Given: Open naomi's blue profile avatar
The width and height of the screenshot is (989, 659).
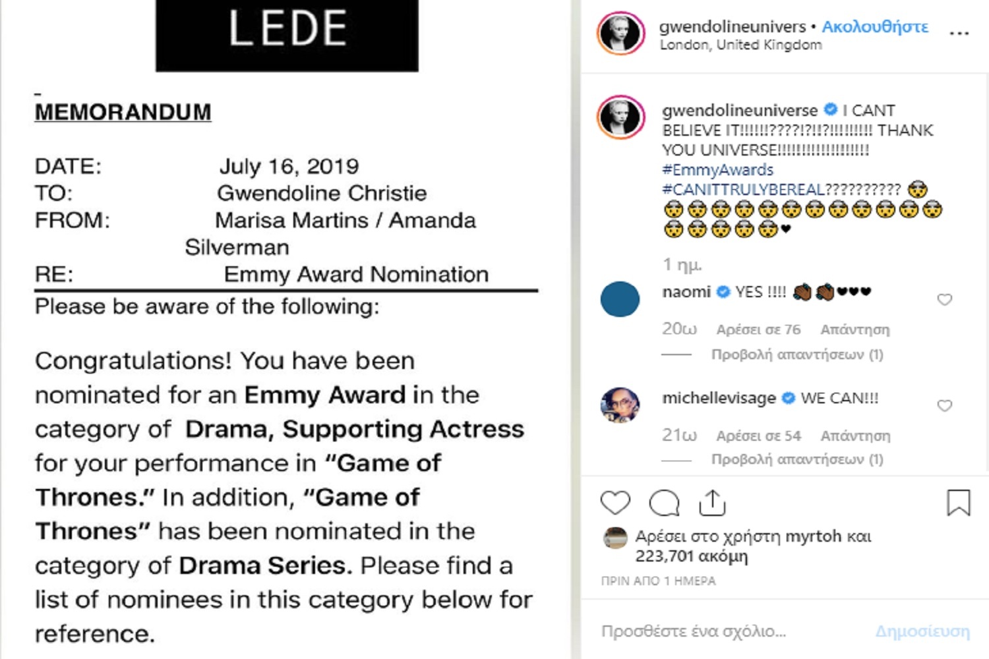Looking at the screenshot, I should 620,299.
